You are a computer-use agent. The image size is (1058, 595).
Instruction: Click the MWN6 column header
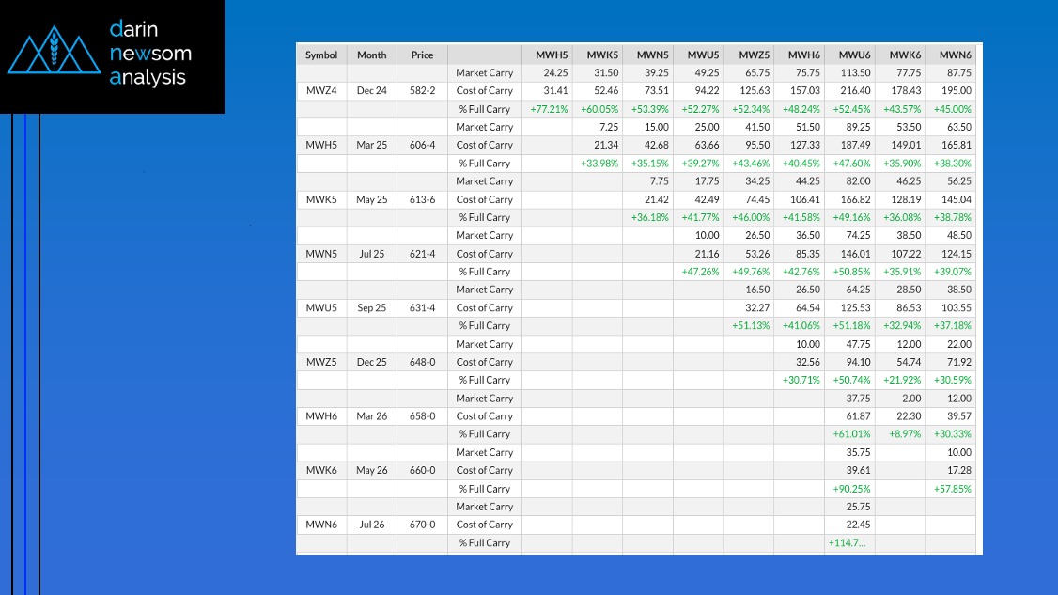[954, 55]
